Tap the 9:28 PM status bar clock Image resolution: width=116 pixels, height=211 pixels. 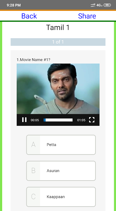(14, 5)
